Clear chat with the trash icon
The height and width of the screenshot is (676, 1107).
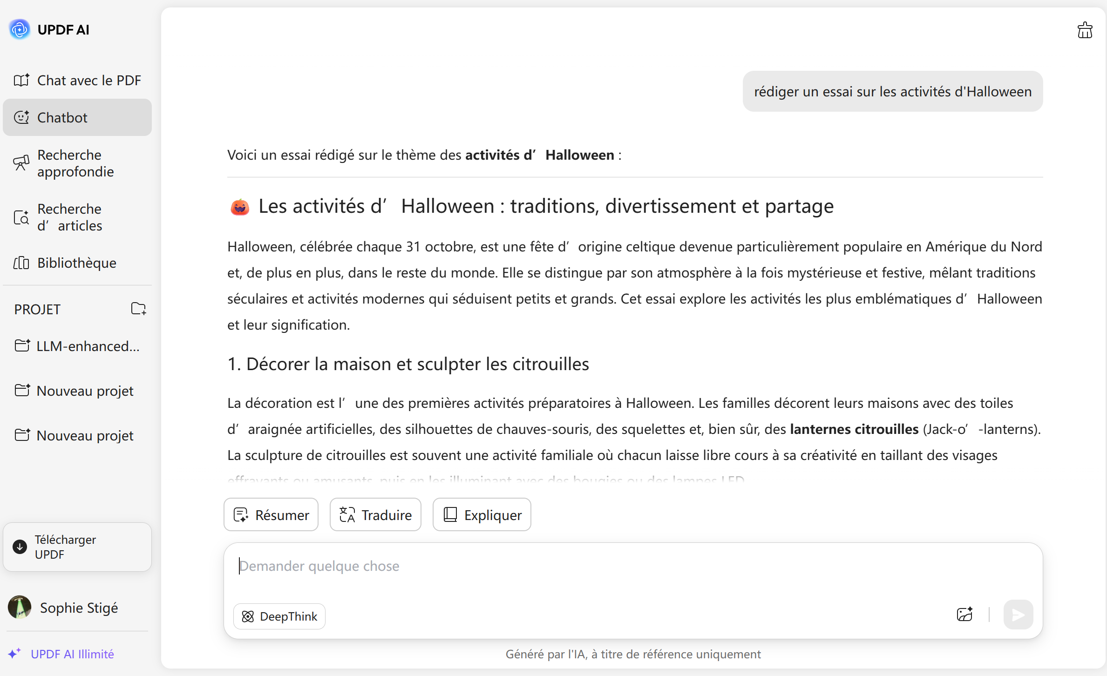pos(1085,31)
